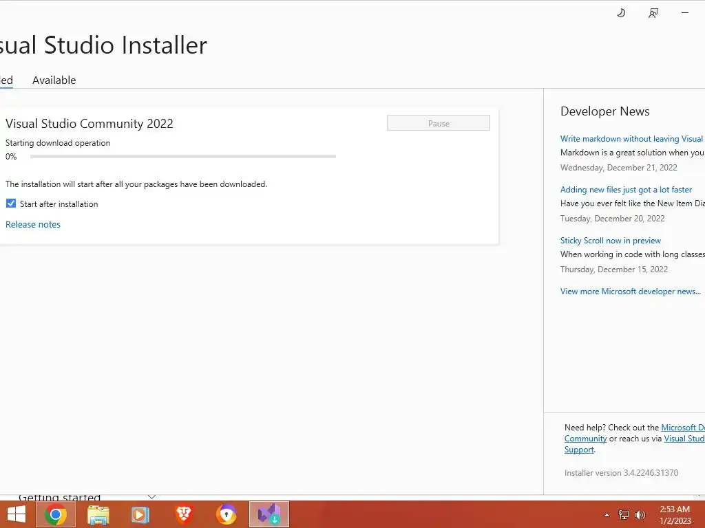Click 'Installer version 3.4.2246.31370' text
The image size is (705, 528).
621,473
